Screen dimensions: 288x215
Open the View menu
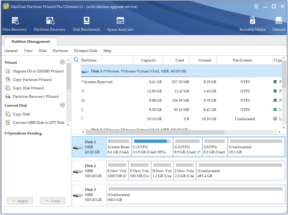click(x=28, y=51)
